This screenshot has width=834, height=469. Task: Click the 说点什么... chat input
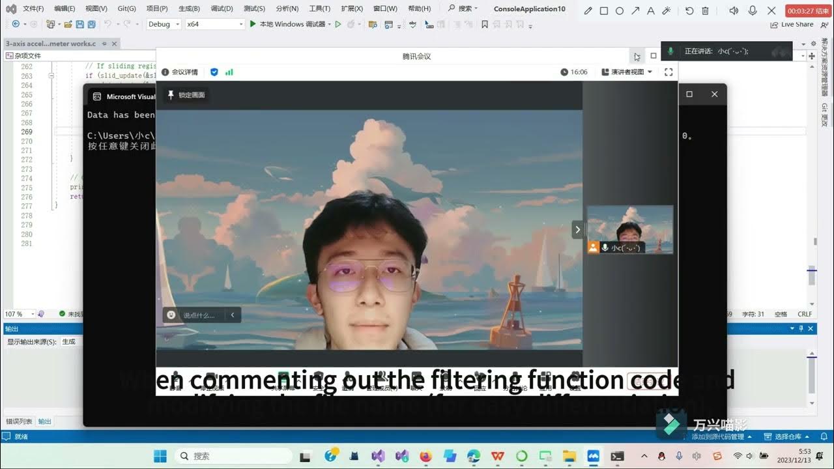[199, 315]
